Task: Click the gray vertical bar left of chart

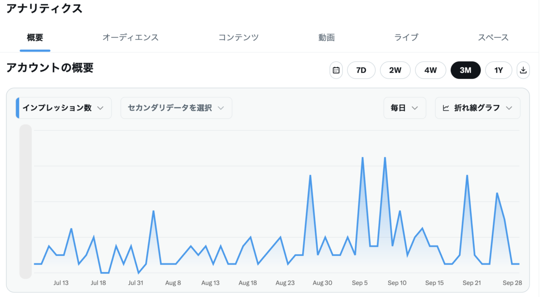Action: tap(26, 201)
